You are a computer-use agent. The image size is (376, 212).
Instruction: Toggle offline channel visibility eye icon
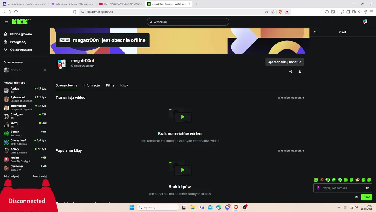tap(45, 70)
